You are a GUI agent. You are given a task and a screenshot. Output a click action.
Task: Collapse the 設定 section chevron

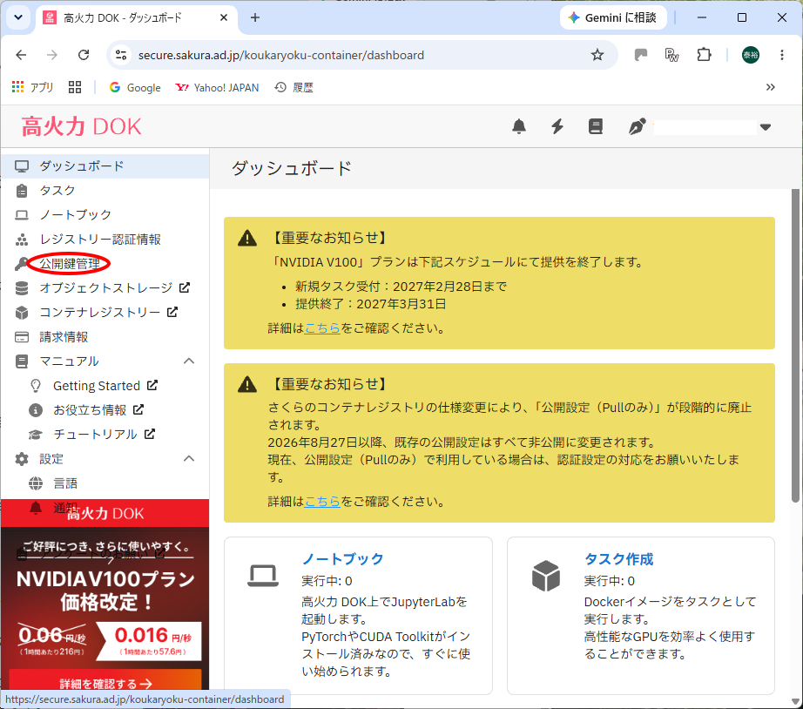point(189,458)
